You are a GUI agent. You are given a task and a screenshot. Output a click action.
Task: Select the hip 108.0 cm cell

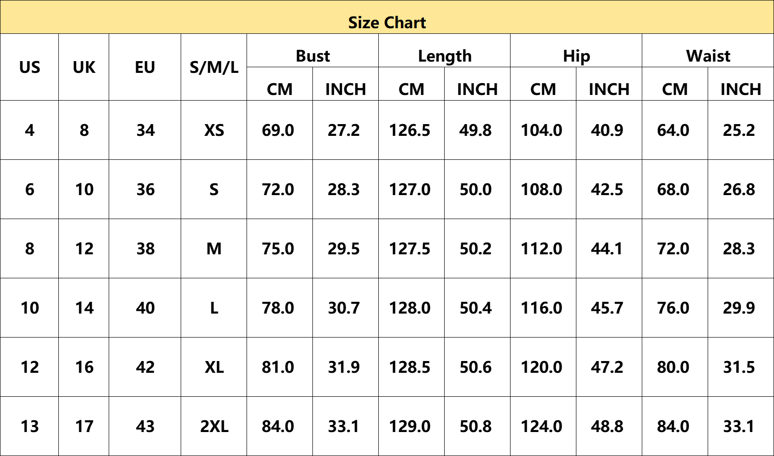point(543,189)
